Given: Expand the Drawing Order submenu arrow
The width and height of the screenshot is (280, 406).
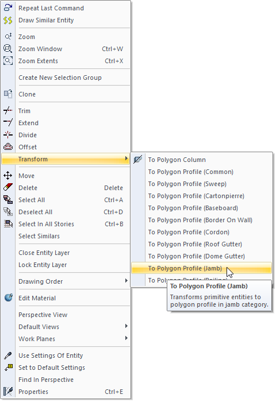Looking at the screenshot, I should [126, 281].
